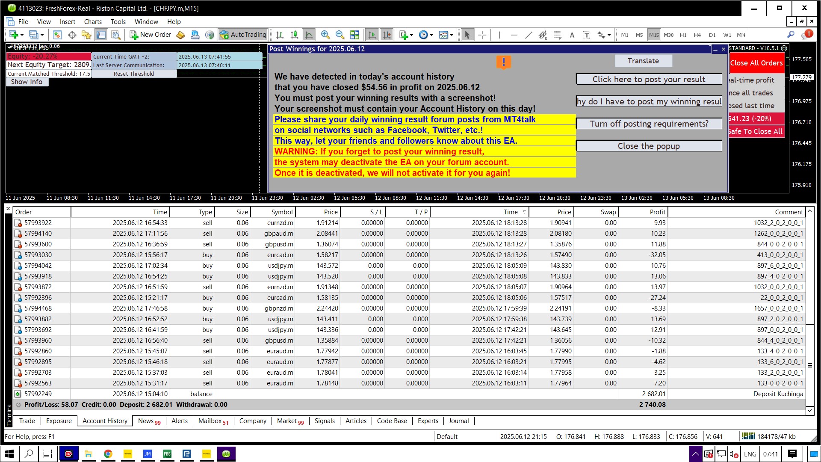The width and height of the screenshot is (821, 462).
Task: Select the Fibonacci retracement tool
Action: coord(557,35)
